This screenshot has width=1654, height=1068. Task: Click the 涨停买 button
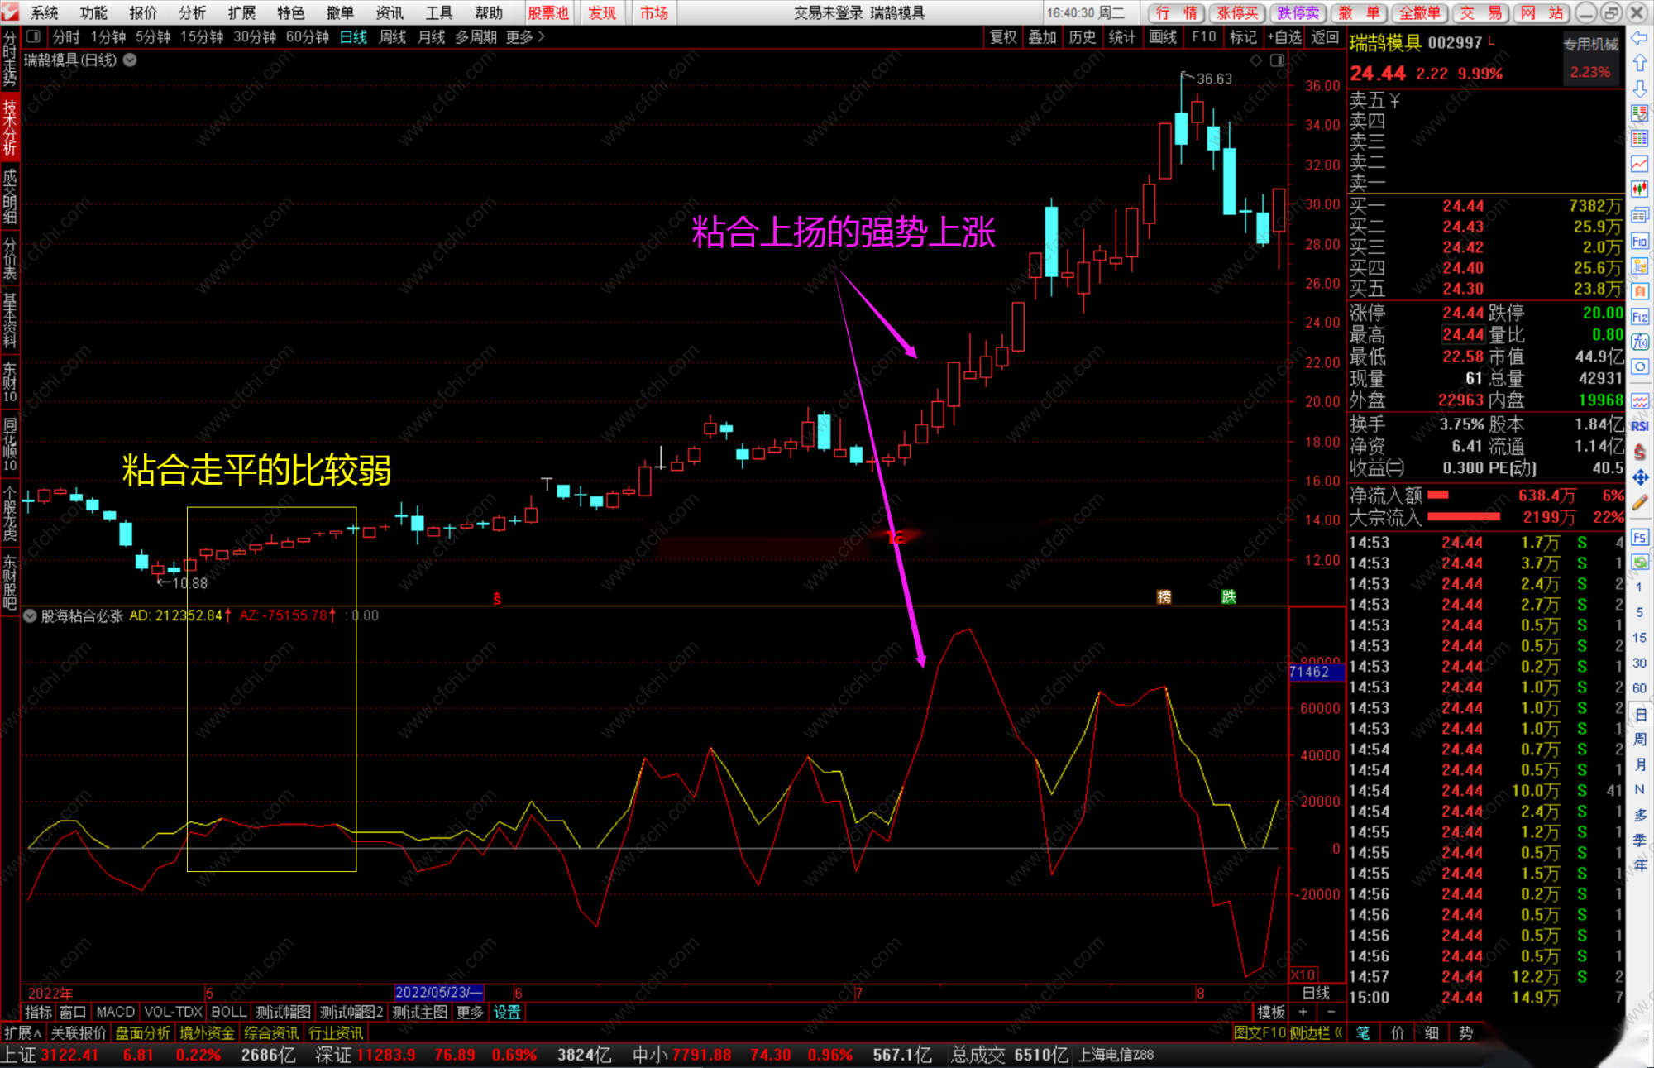tap(1236, 12)
